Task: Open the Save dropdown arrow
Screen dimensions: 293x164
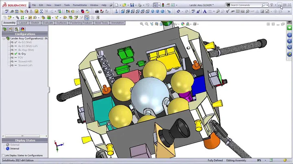Action: (136, 5)
